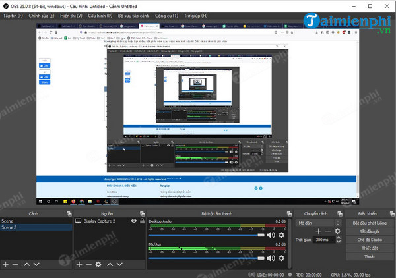Move scene down with the down arrow
The image size is (396, 278).
[36, 264]
